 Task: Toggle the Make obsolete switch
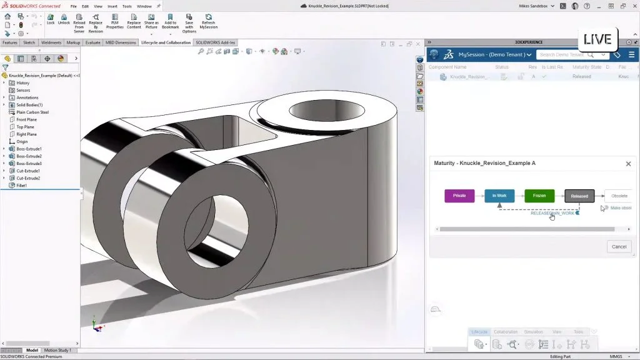tap(605, 207)
